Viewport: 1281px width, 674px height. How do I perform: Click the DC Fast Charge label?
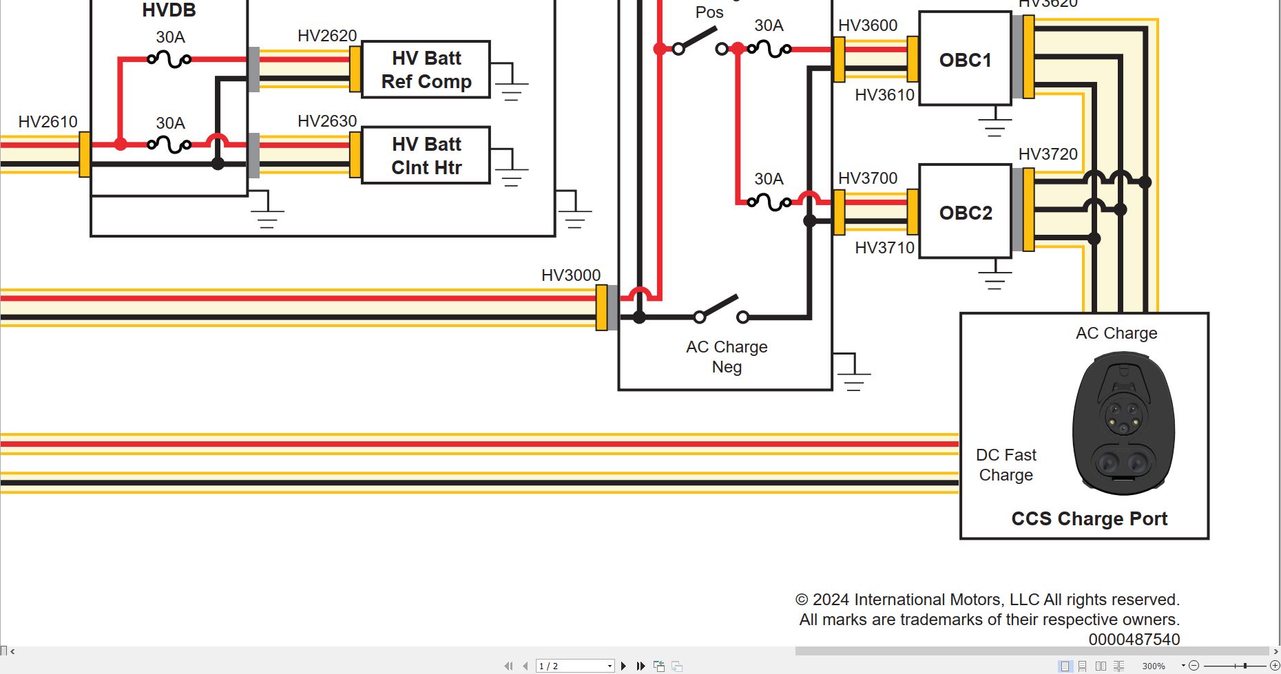pos(1006,465)
